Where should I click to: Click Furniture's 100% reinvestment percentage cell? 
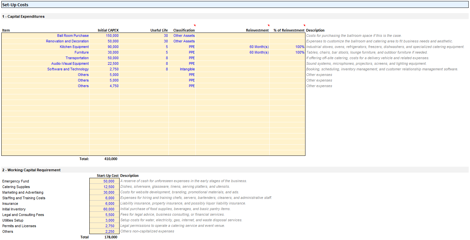point(300,52)
